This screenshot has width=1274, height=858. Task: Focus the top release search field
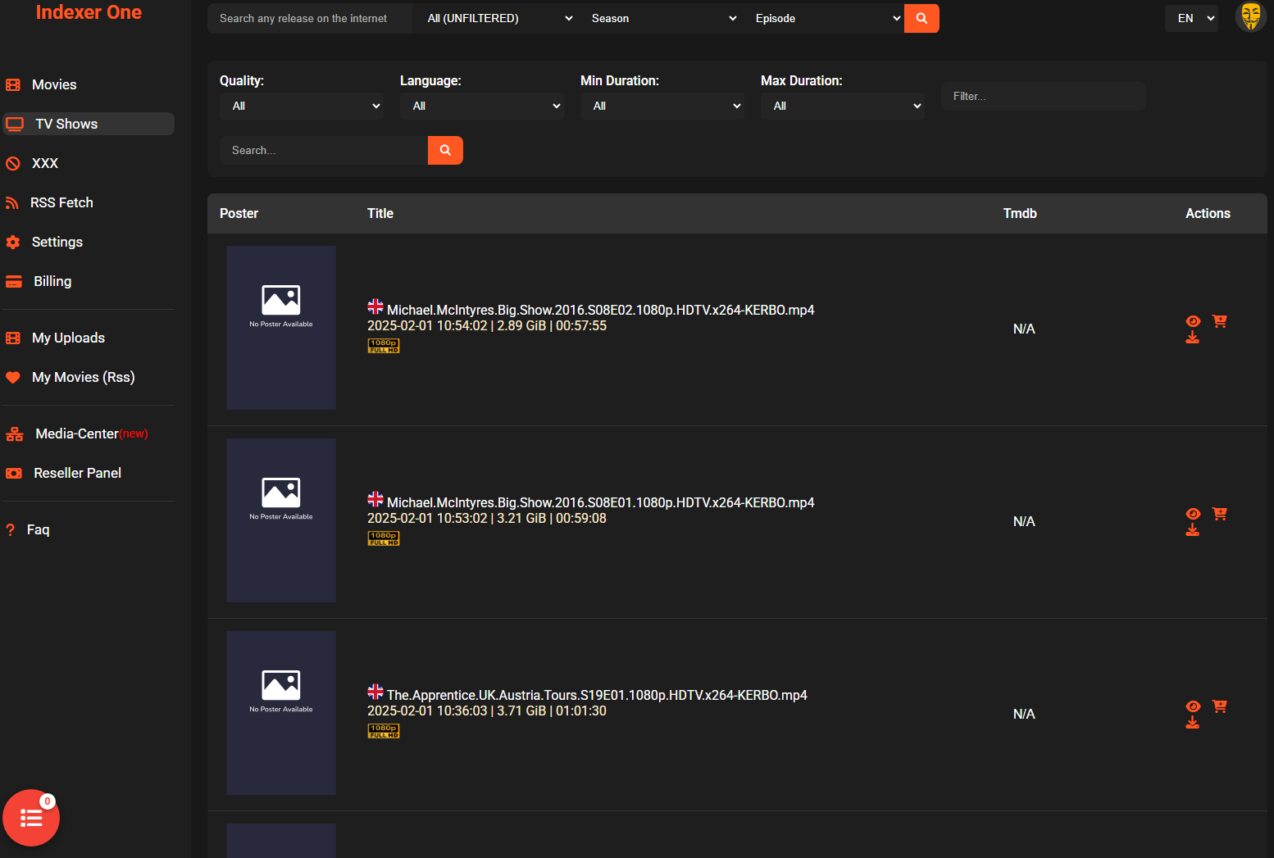click(x=310, y=18)
